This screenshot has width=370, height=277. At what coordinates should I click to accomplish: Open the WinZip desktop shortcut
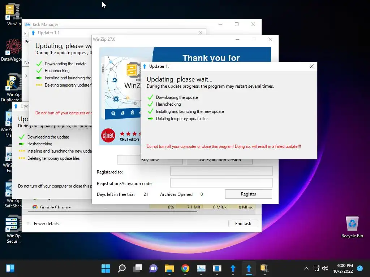pyautogui.click(x=13, y=14)
